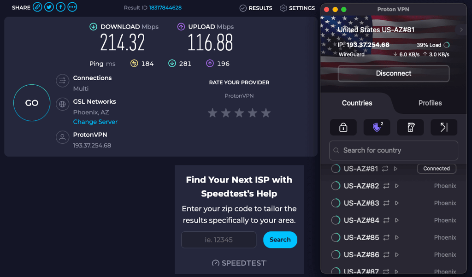Click the streaming play icon for US-AZ#86
The width and height of the screenshot is (472, 277).
tap(397, 255)
